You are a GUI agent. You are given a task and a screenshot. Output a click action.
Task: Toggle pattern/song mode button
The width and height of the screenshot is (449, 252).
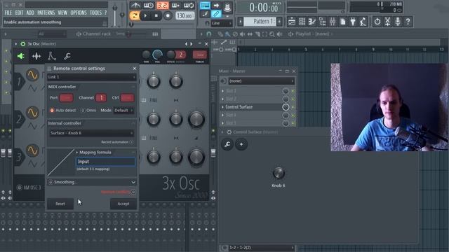pos(134,15)
